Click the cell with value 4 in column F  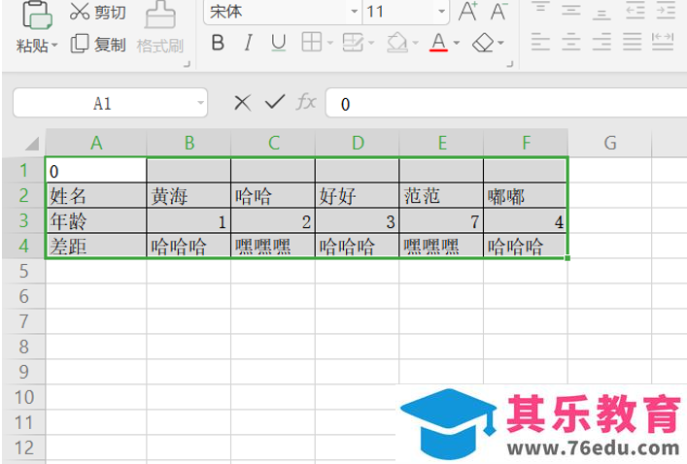[526, 221]
